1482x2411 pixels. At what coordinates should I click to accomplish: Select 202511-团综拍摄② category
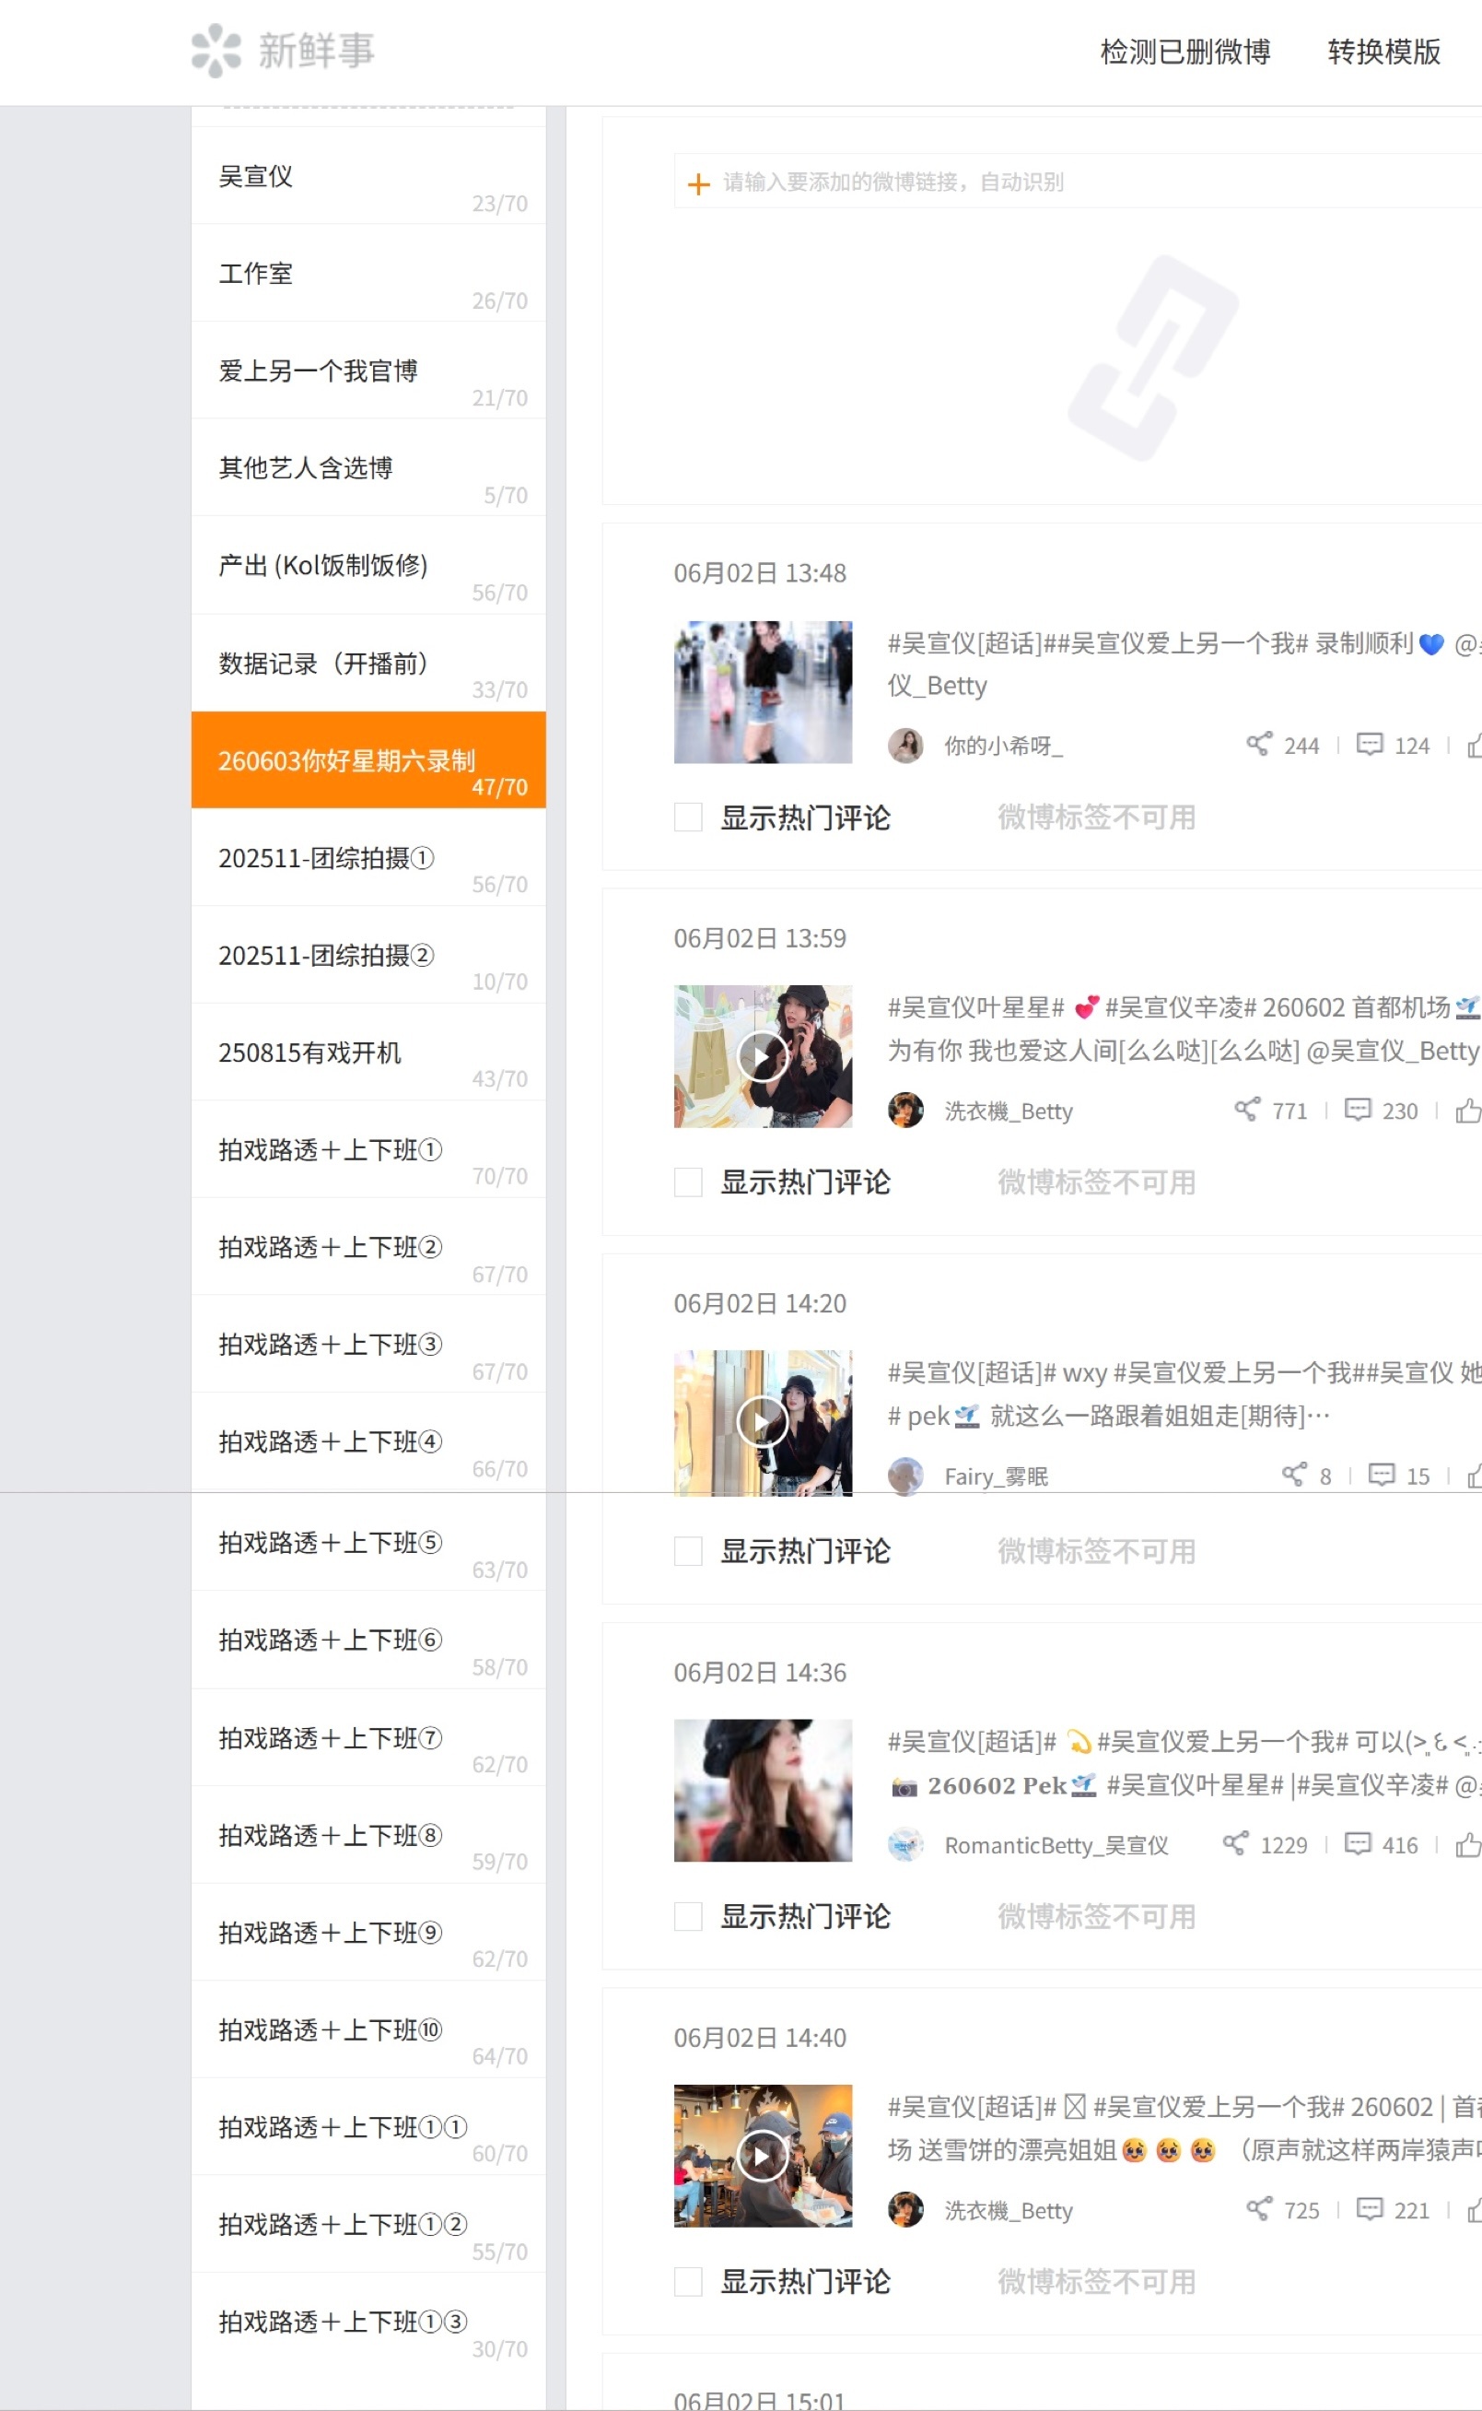(368, 954)
